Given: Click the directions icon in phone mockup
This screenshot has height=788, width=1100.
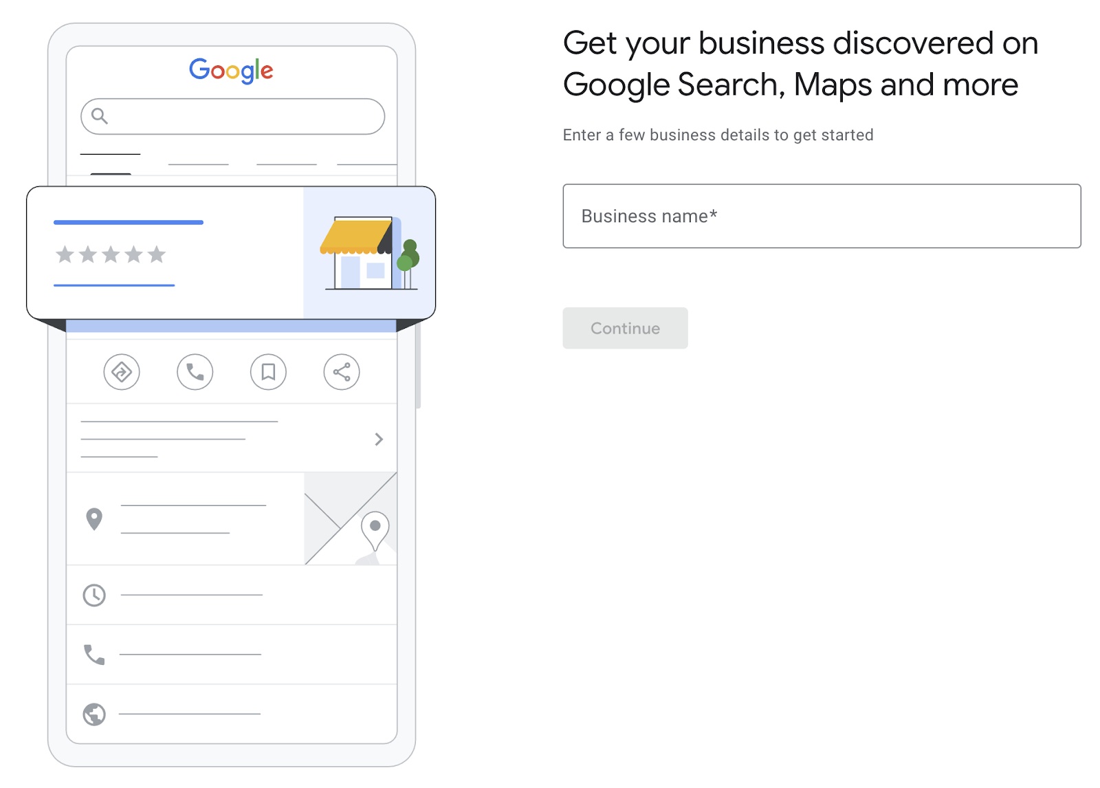Looking at the screenshot, I should tap(122, 372).
